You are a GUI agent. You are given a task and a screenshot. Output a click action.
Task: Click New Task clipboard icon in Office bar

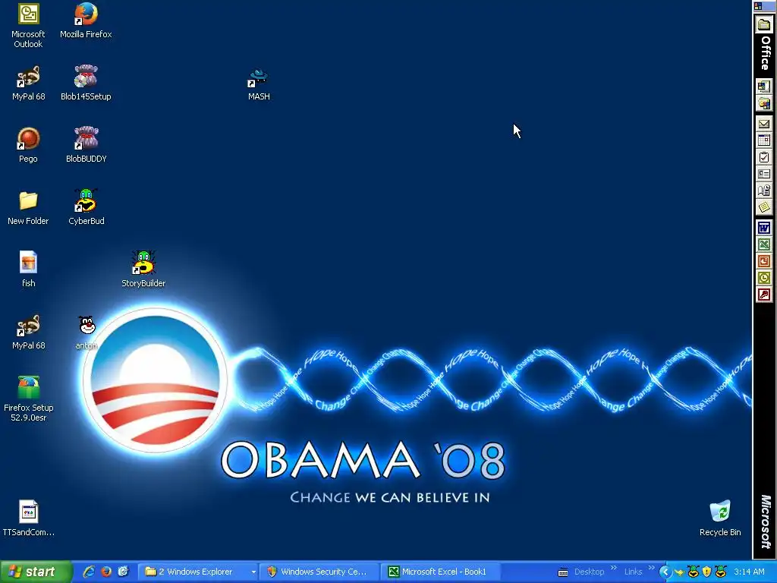tap(763, 158)
